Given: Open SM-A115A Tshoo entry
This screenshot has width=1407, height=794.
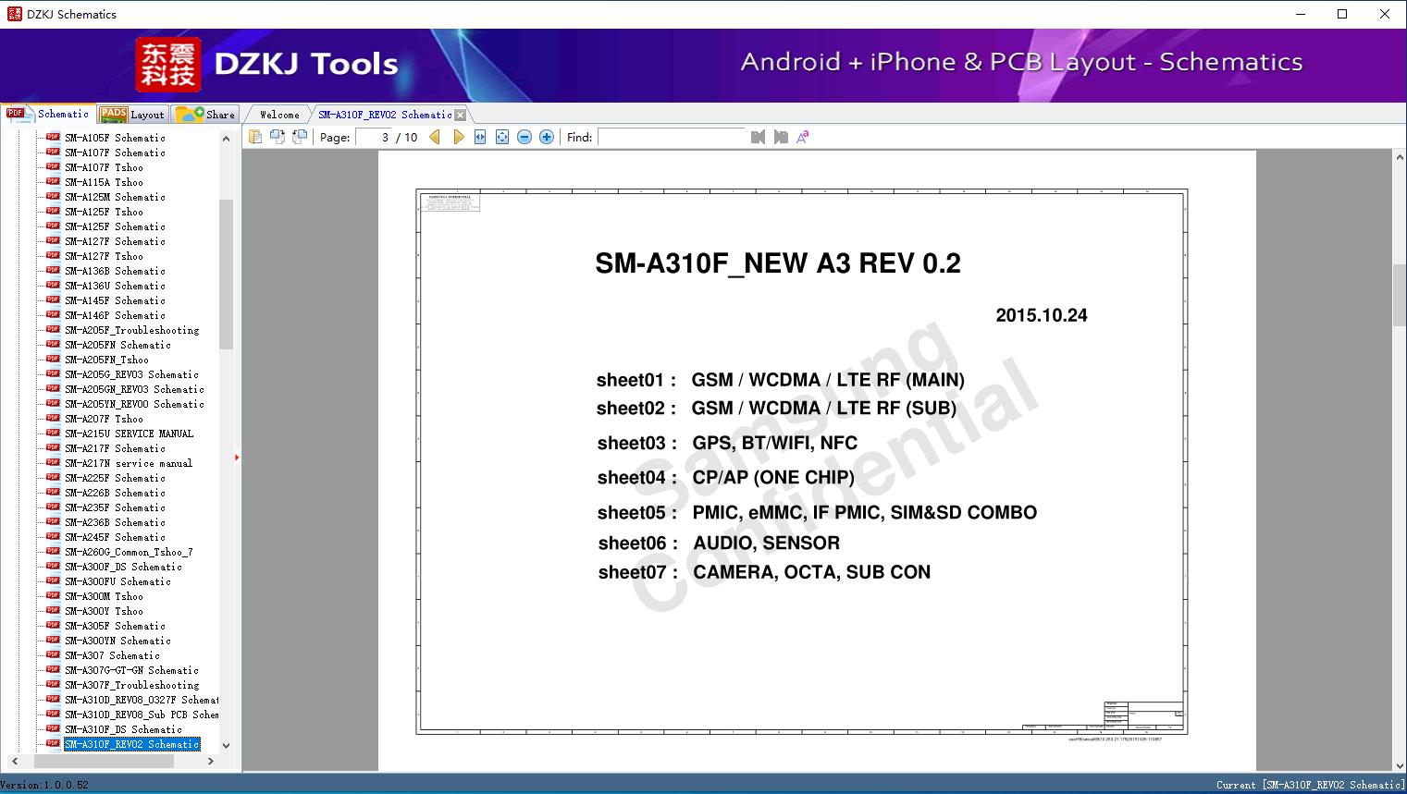Looking at the screenshot, I should pos(104,182).
